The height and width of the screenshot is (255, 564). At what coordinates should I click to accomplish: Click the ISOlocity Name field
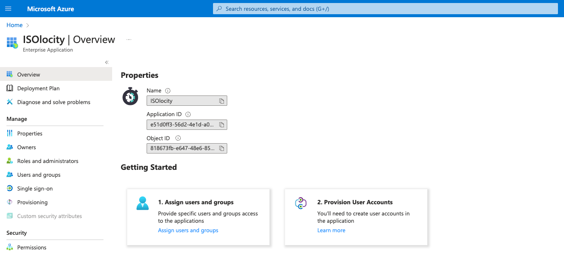[x=187, y=101]
